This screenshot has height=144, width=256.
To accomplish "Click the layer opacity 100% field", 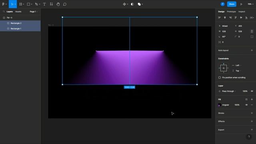I will 245,91.
